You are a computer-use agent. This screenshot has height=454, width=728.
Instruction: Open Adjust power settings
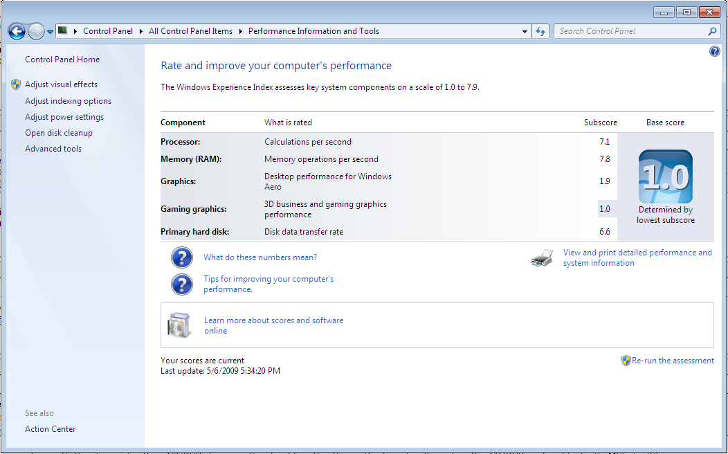pos(64,117)
